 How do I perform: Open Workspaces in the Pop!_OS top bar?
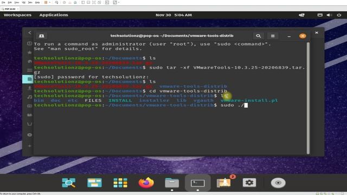click(x=17, y=15)
